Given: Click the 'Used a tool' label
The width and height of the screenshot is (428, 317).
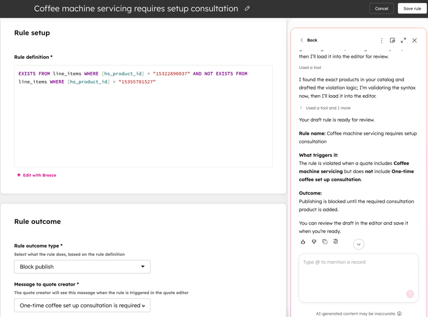Looking at the screenshot, I should click(x=310, y=68).
